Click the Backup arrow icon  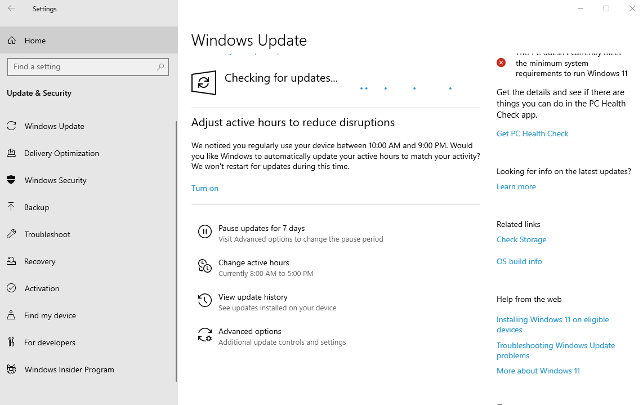pos(11,207)
